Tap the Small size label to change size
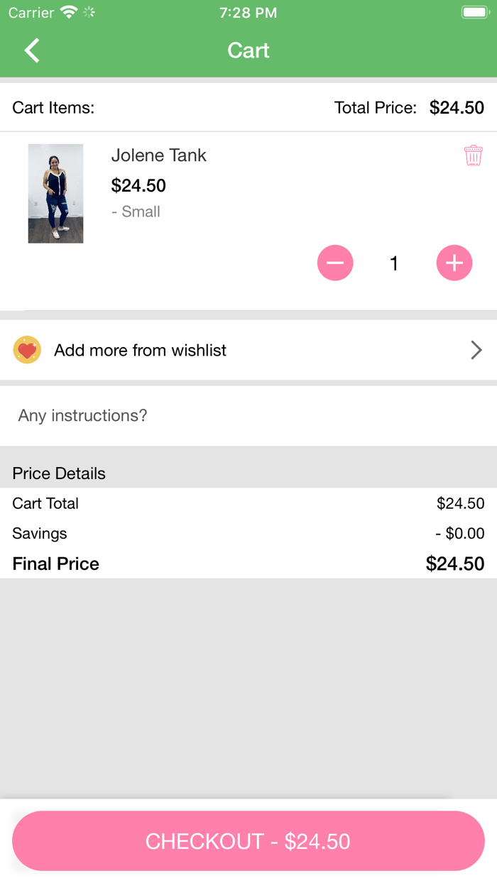 (136, 211)
